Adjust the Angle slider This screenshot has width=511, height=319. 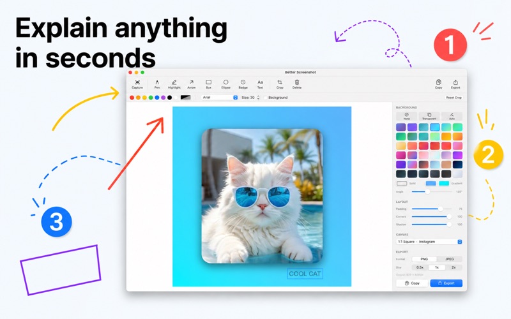point(432,192)
